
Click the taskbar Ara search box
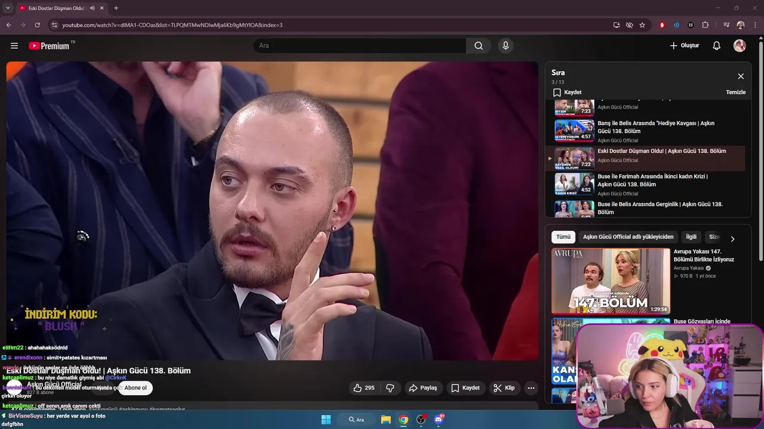[x=356, y=419]
